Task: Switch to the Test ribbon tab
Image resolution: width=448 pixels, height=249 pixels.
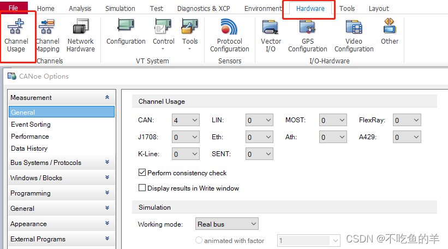Action: (x=157, y=9)
